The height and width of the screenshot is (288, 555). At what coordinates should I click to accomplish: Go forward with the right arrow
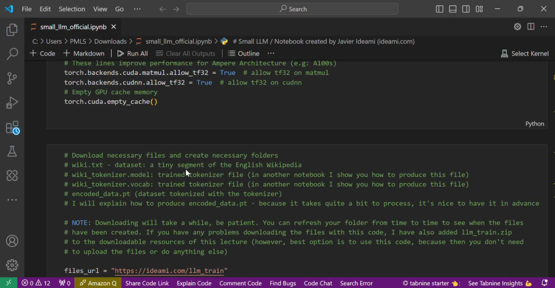pyautogui.click(x=176, y=9)
